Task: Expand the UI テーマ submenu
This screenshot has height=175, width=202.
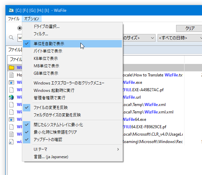Action: 72,149
